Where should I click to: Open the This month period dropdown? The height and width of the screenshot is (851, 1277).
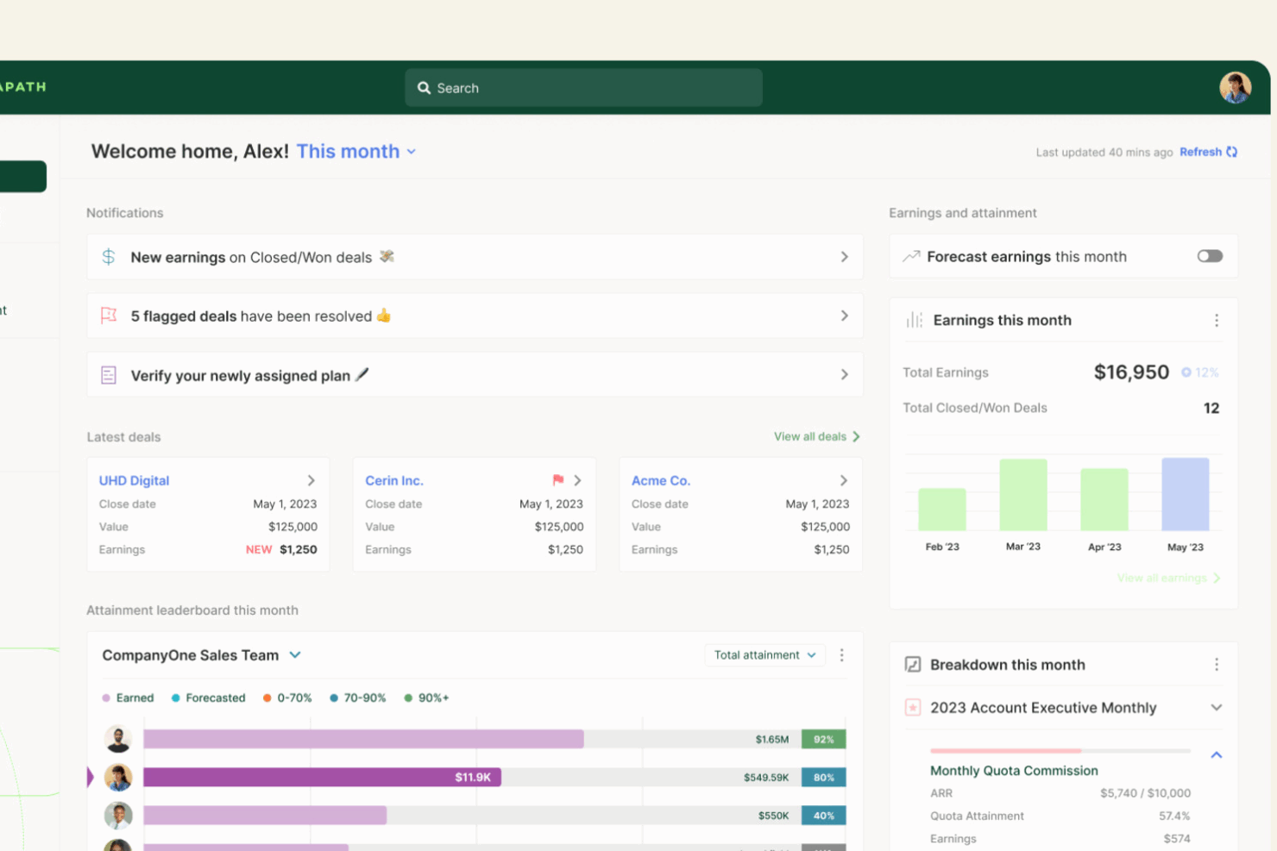(x=356, y=152)
